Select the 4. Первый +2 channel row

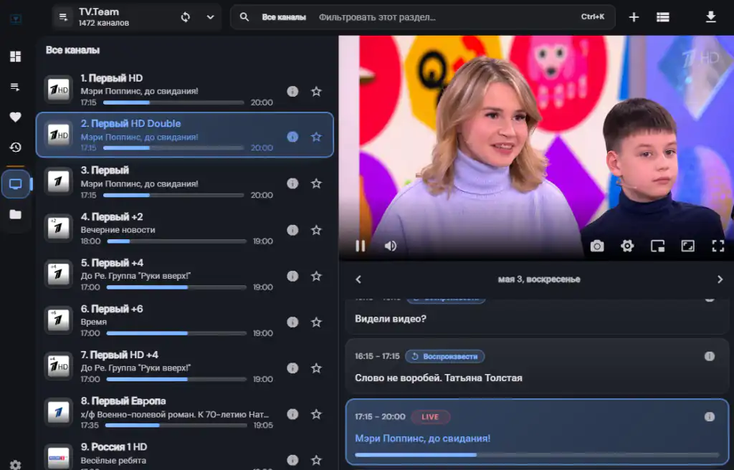[x=185, y=229]
